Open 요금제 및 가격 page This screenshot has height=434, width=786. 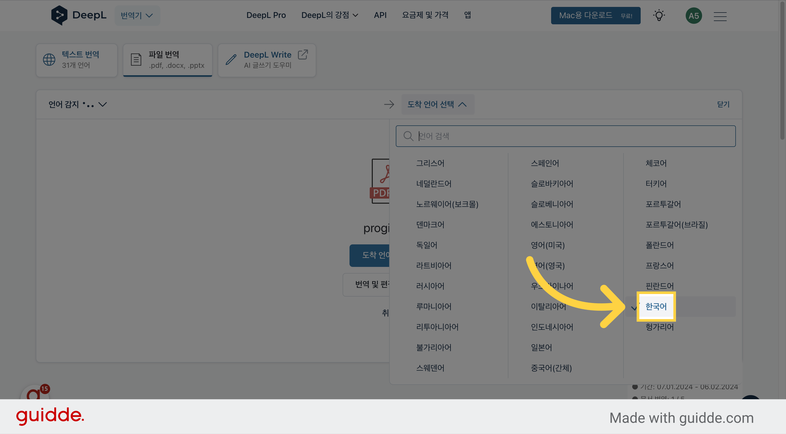click(425, 15)
